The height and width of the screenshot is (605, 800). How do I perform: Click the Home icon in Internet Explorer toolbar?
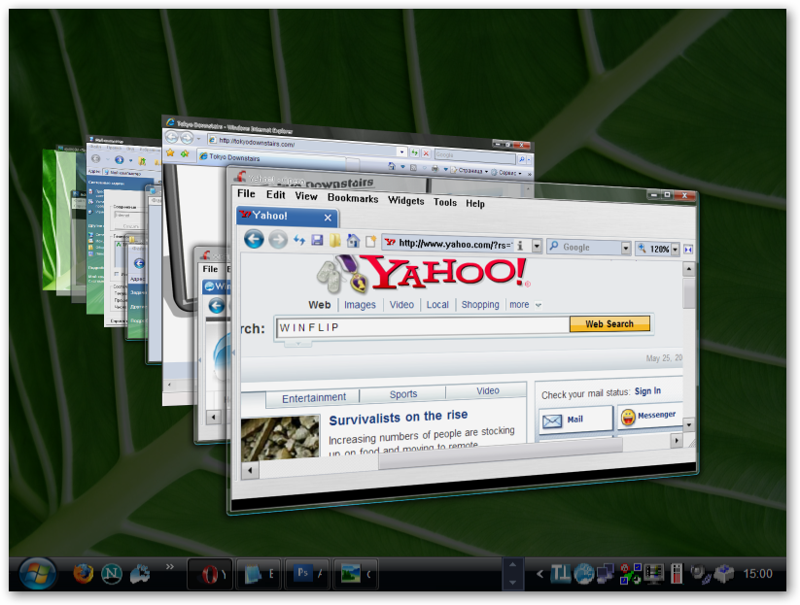click(x=392, y=166)
